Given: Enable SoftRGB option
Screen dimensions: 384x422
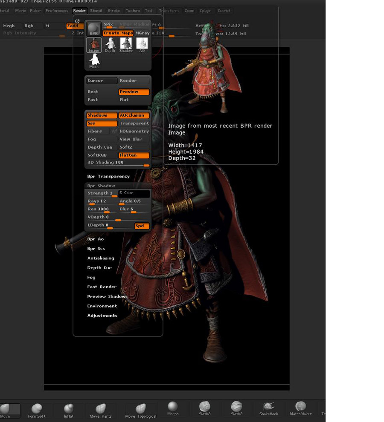Looking at the screenshot, I should pyautogui.click(x=102, y=155).
